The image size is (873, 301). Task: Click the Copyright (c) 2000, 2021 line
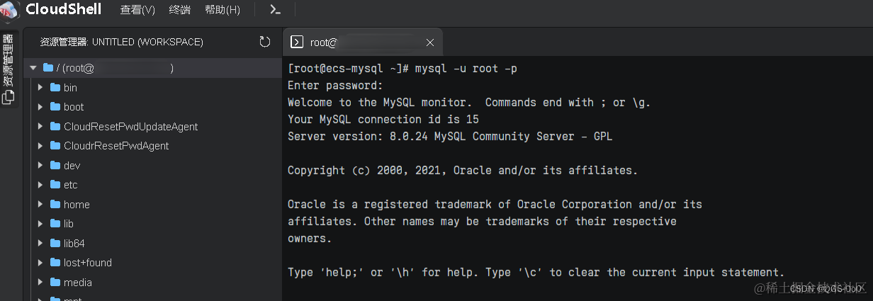463,171
